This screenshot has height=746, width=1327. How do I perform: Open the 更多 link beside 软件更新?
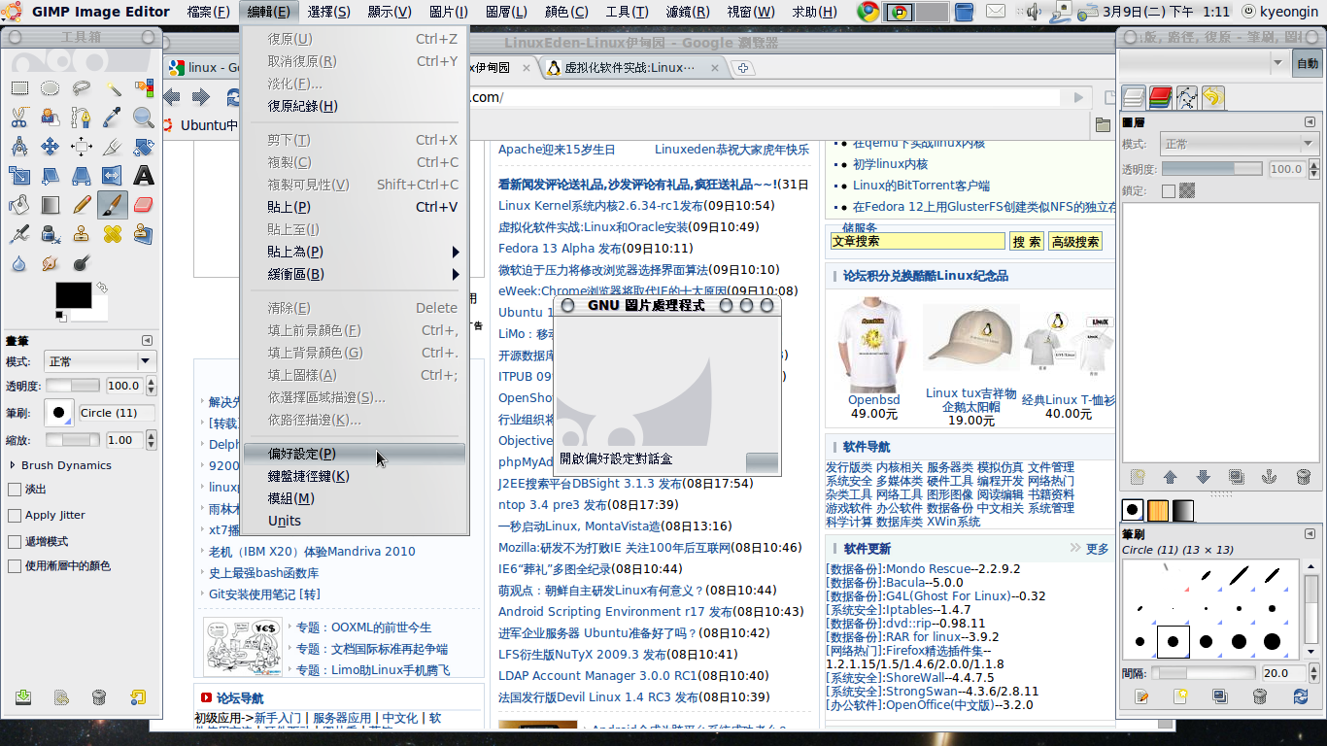tap(1097, 549)
